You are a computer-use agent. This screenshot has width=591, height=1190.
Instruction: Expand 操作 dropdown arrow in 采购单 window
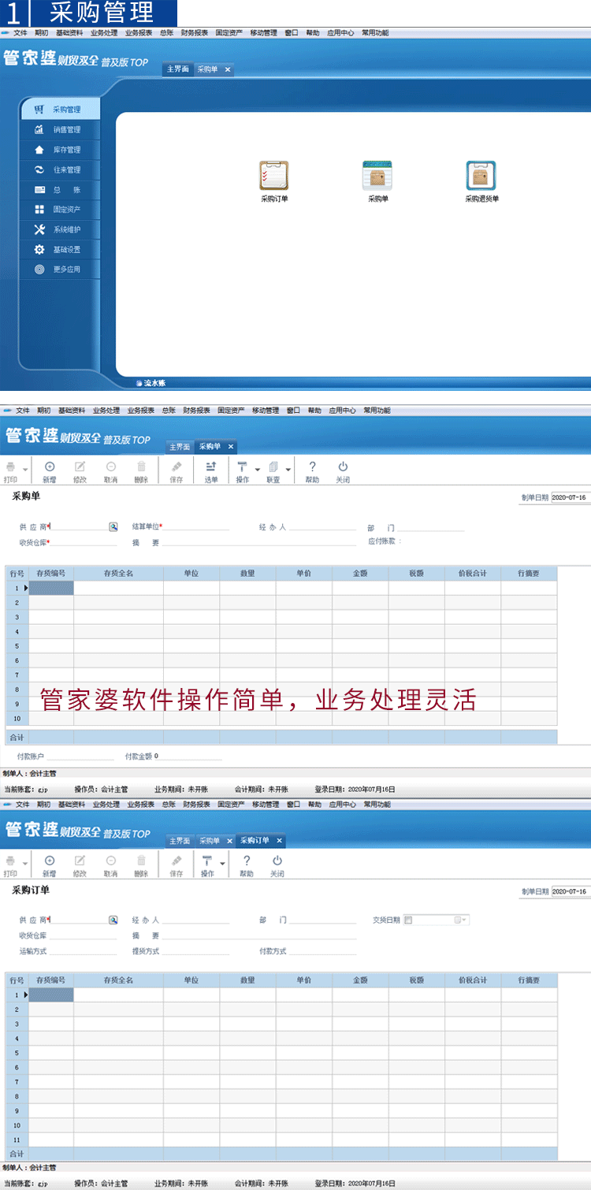click(258, 470)
